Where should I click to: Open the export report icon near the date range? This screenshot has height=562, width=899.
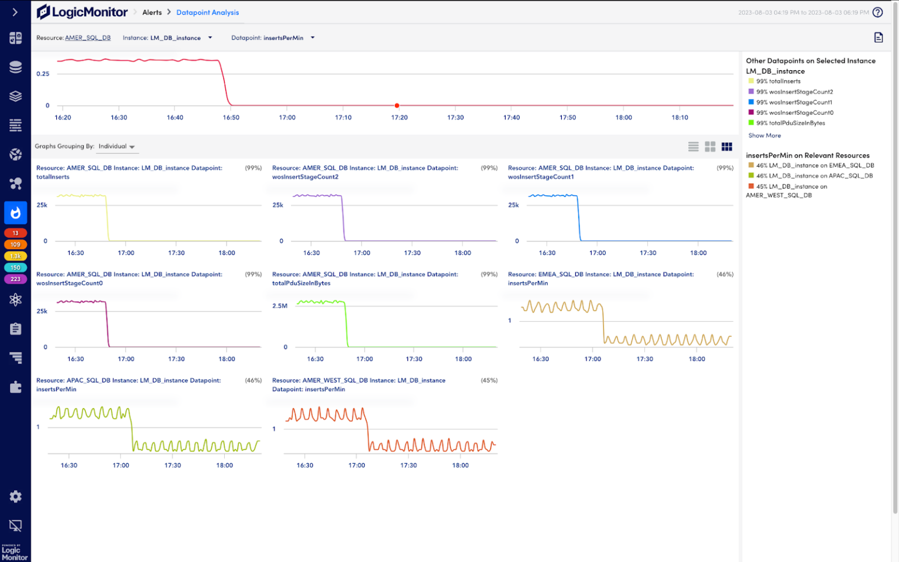[879, 37]
